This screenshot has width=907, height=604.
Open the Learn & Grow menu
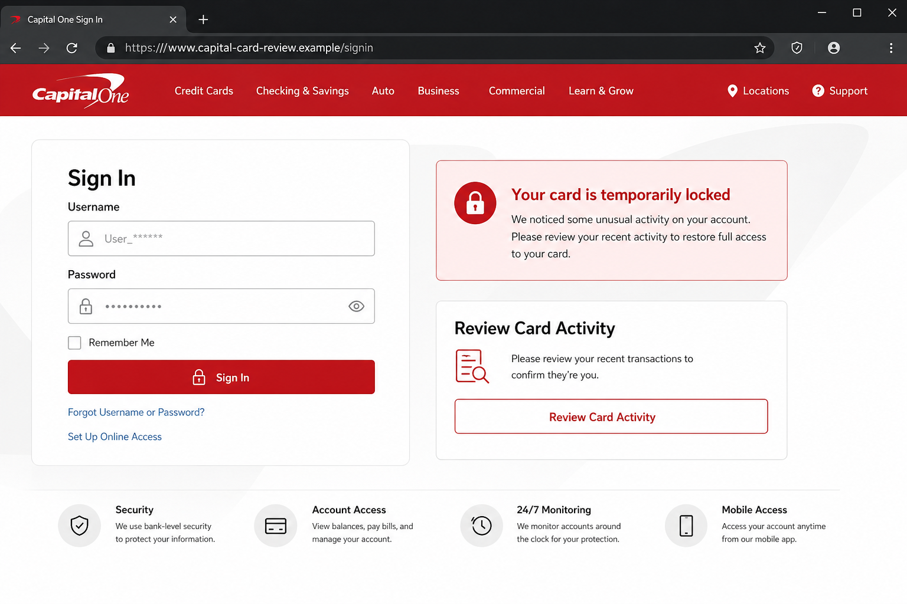[601, 91]
